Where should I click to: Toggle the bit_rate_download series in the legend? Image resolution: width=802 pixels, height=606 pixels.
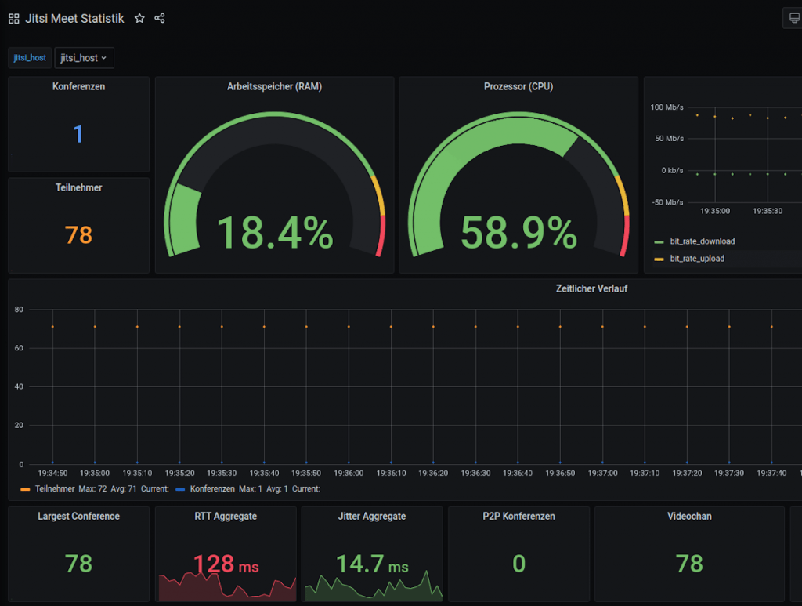(x=702, y=241)
